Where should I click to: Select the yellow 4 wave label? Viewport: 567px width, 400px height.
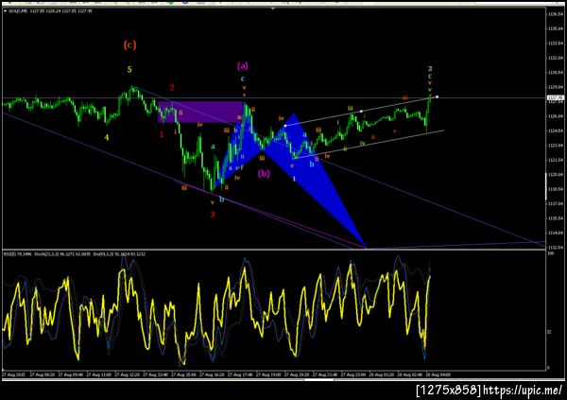pos(106,137)
